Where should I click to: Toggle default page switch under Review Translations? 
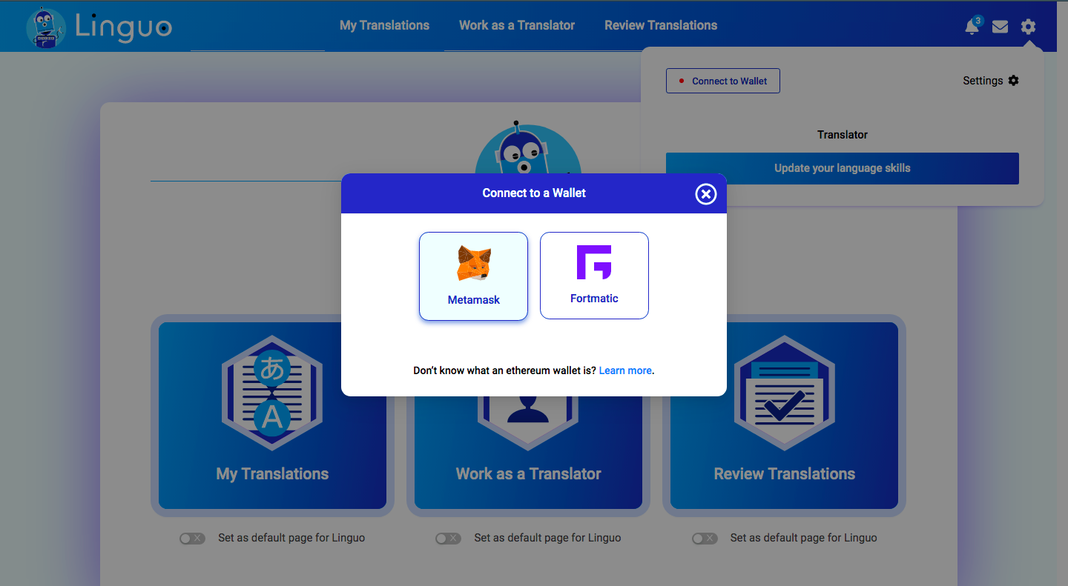[705, 539]
